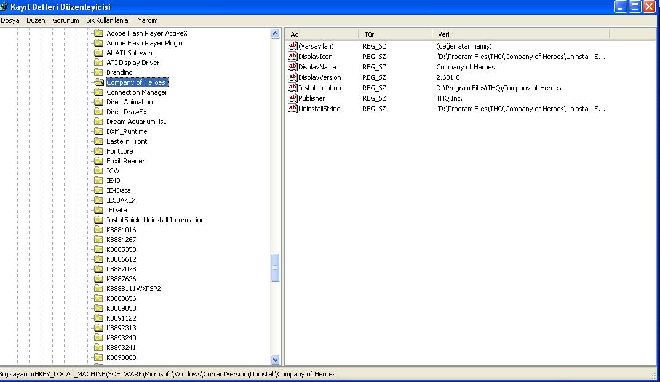
Task: Open the Düzen menu
Action: [36, 20]
